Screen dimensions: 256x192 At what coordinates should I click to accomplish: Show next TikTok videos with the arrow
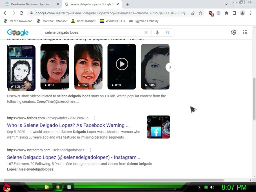point(170,67)
